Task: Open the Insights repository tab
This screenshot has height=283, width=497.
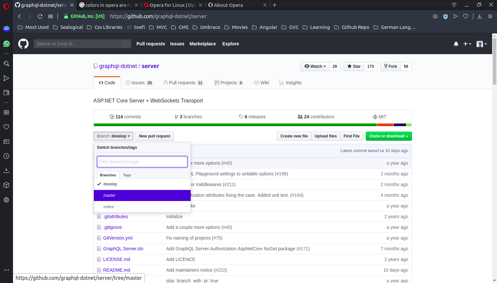Action: tap(290, 83)
